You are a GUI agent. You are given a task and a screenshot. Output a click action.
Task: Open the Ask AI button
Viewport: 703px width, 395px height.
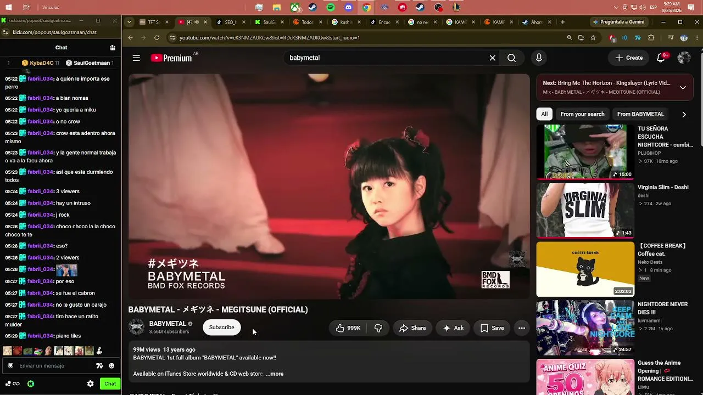[453, 328]
